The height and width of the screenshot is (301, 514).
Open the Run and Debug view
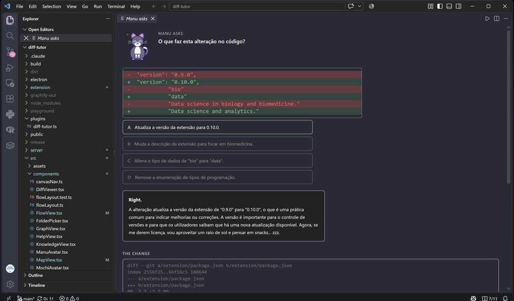click(x=10, y=67)
